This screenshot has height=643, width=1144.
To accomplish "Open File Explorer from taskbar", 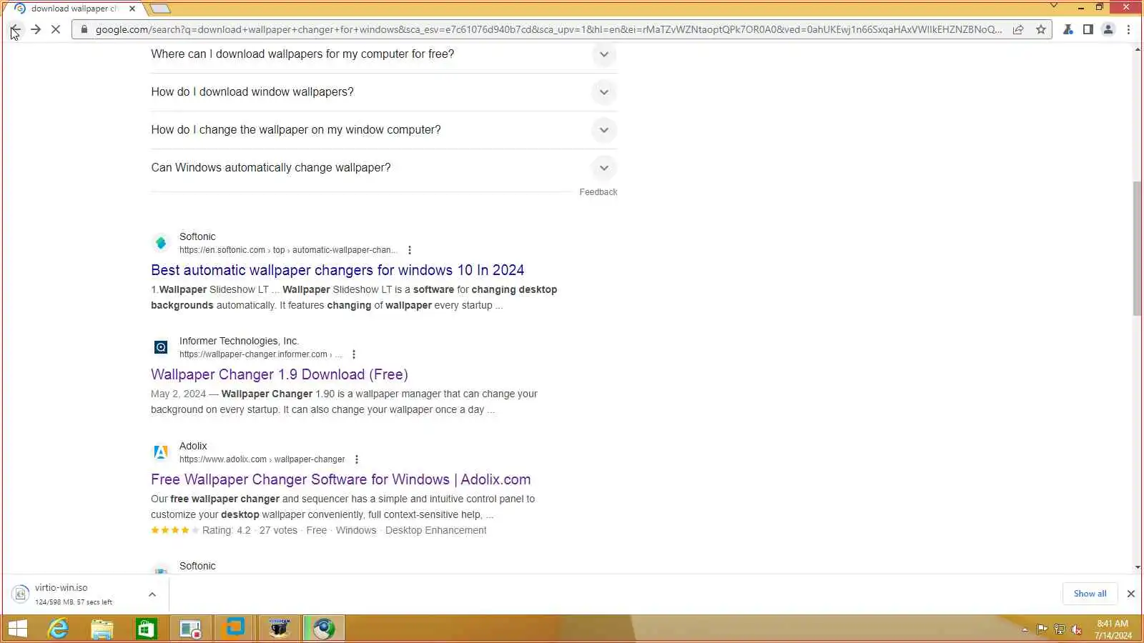I will pos(102,629).
